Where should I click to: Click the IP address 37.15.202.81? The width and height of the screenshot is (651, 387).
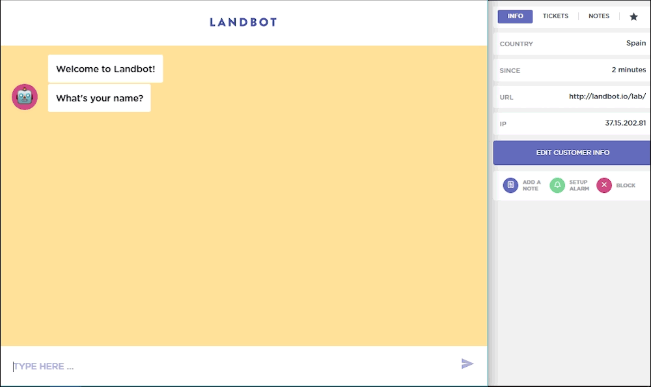[625, 123]
